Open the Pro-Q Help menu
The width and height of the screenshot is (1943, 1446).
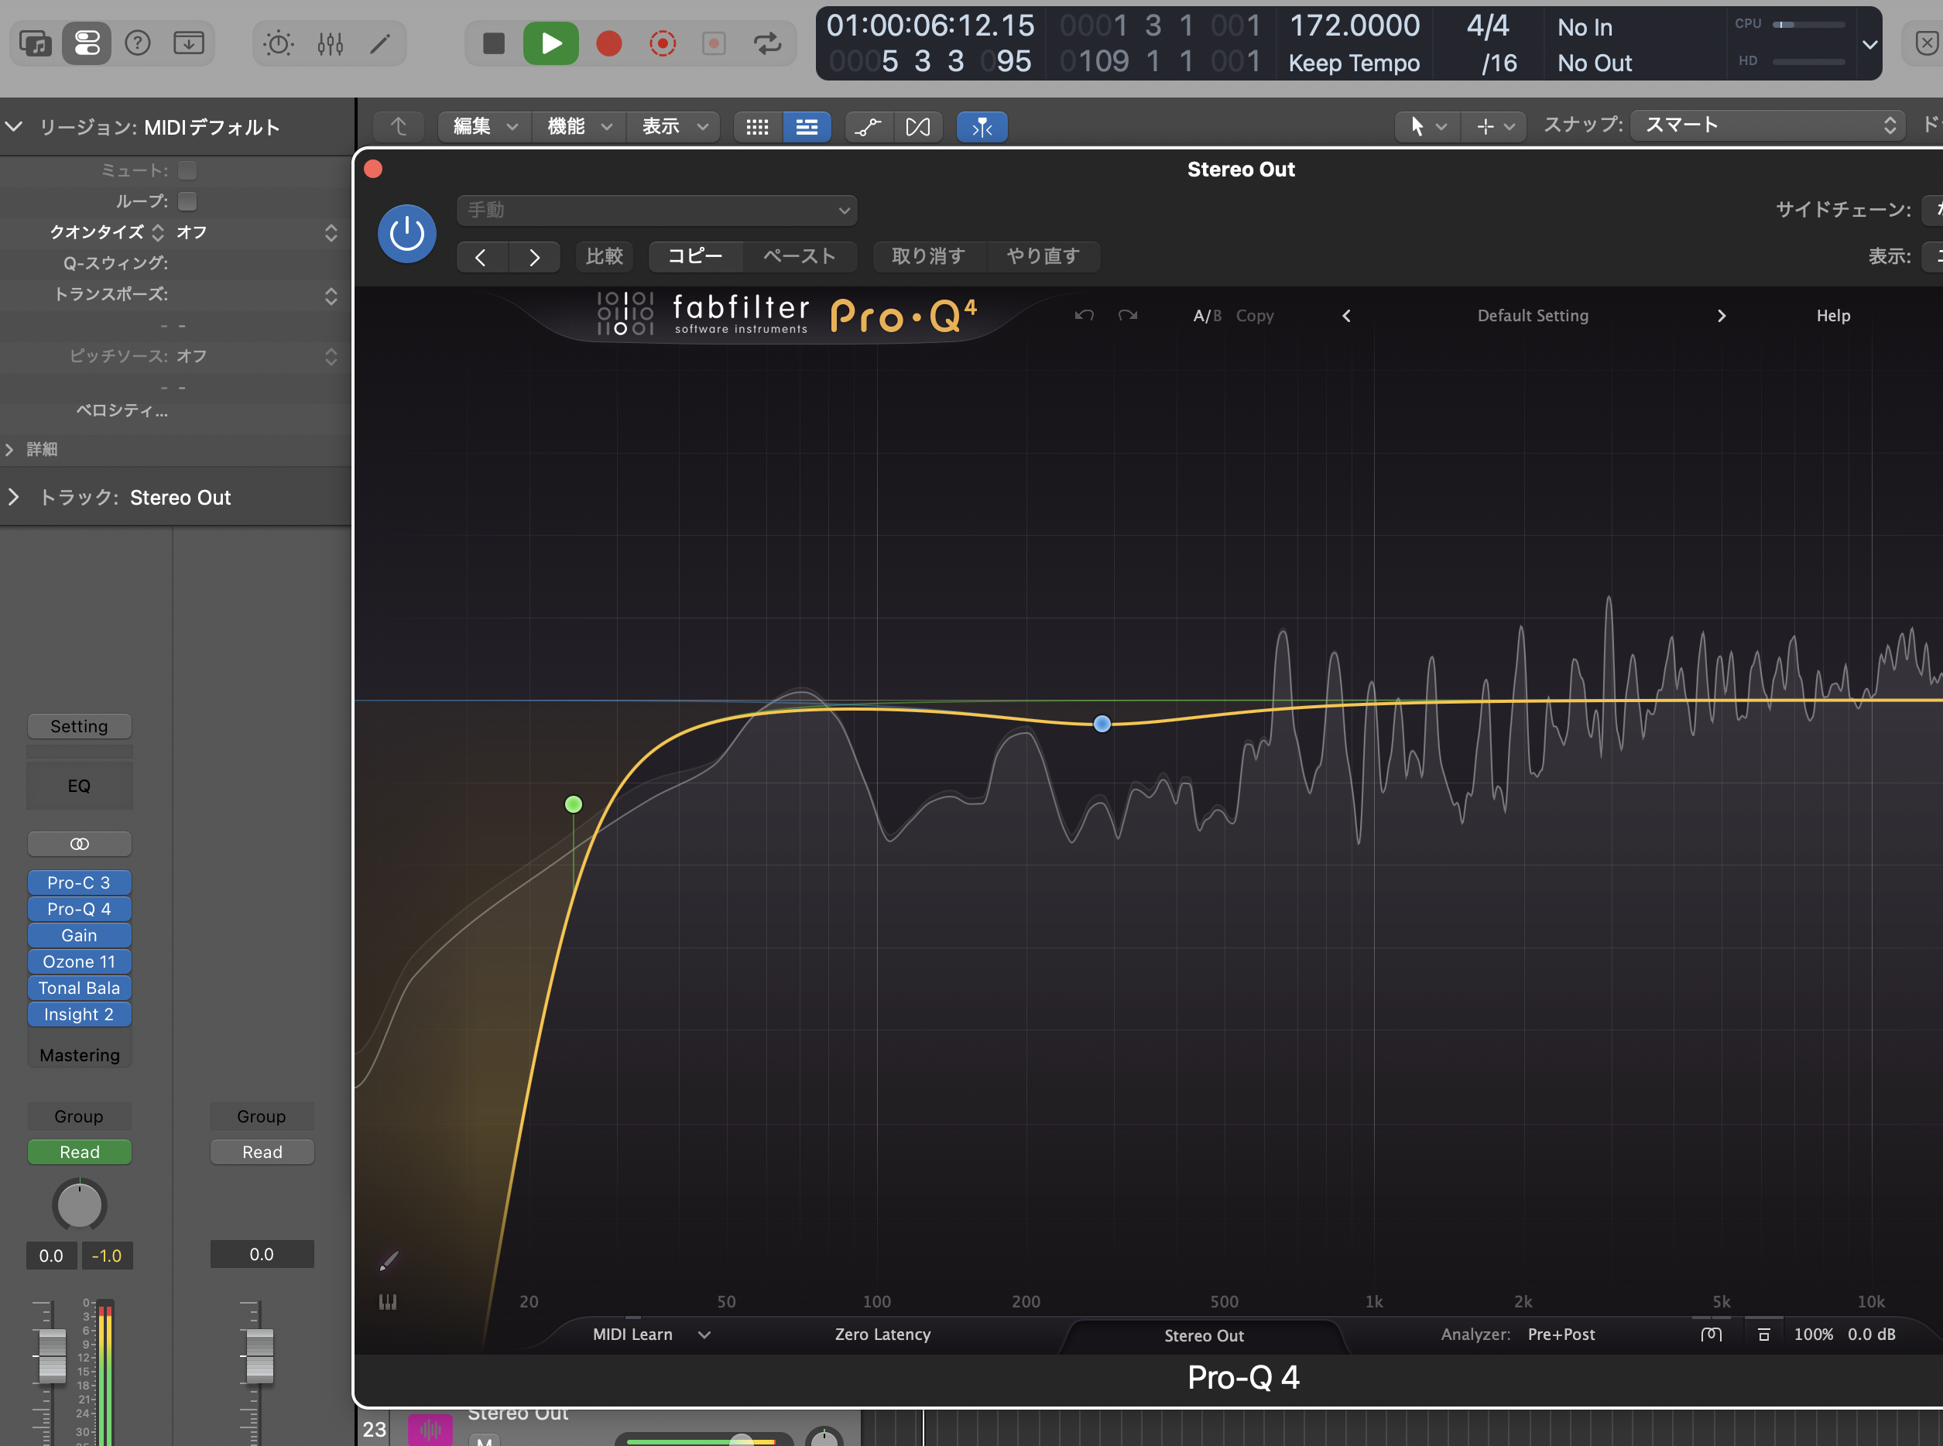[1834, 316]
